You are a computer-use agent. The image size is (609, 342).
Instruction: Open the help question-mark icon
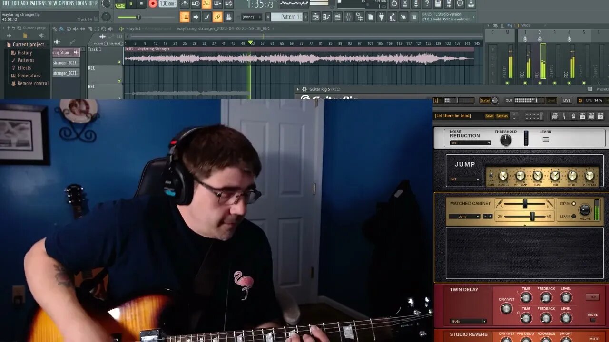427,4
